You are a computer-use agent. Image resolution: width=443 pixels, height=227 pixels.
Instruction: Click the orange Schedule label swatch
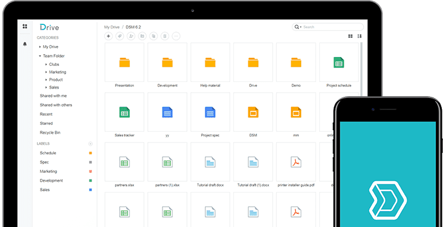pyautogui.click(x=91, y=153)
